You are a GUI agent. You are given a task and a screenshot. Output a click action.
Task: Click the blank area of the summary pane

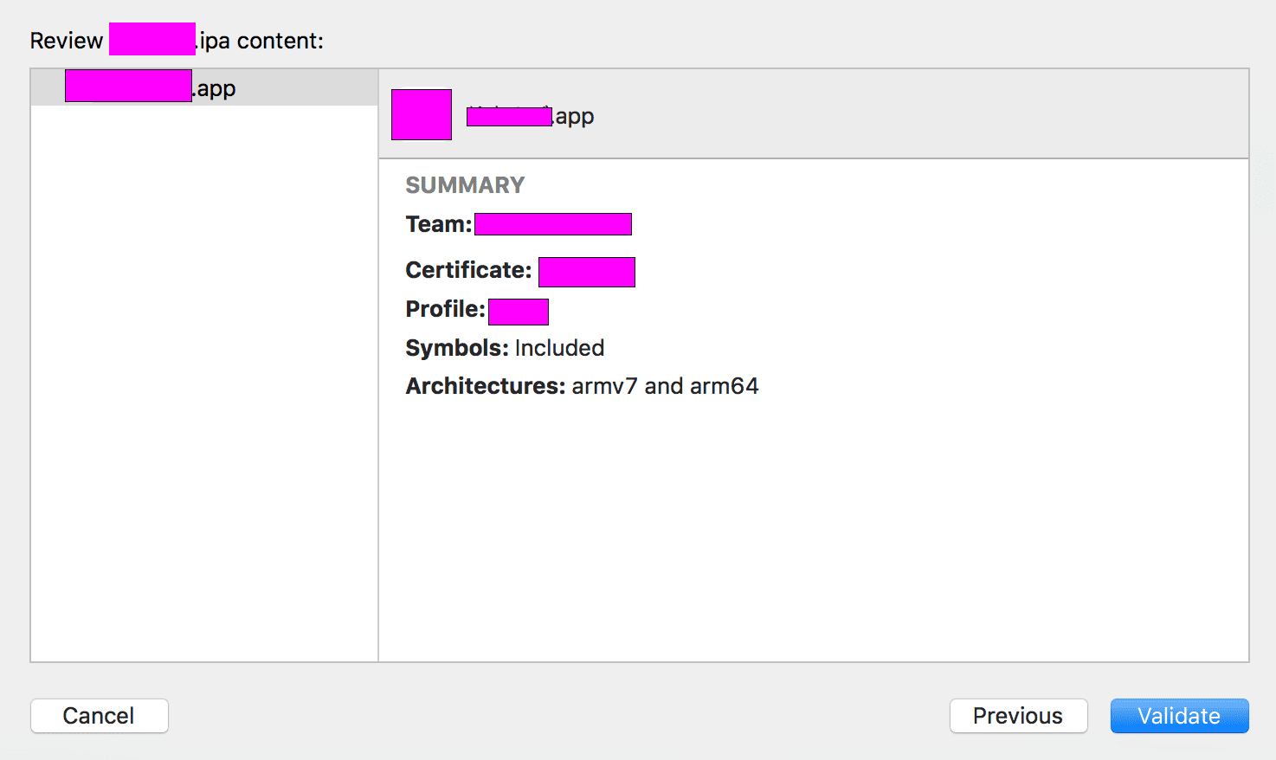(x=814, y=528)
